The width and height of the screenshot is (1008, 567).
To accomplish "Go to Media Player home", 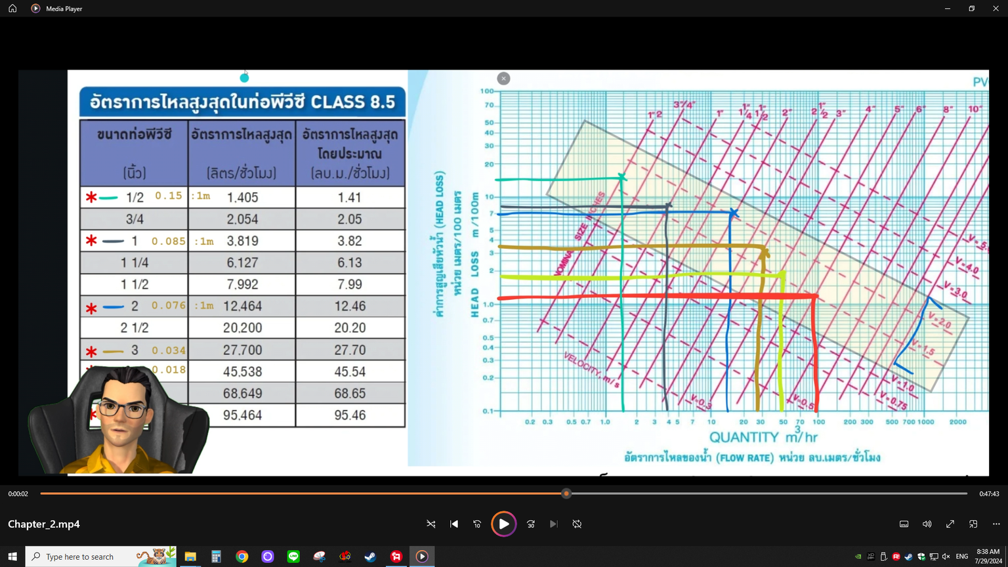I will click(12, 9).
